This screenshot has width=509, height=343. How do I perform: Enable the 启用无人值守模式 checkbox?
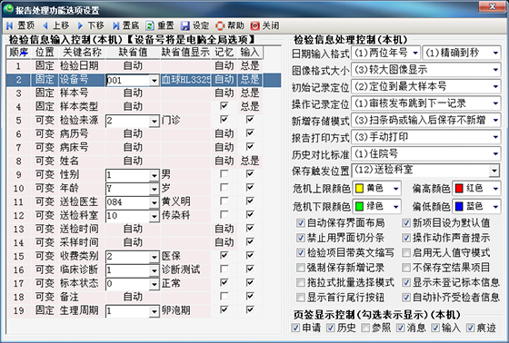(x=406, y=252)
